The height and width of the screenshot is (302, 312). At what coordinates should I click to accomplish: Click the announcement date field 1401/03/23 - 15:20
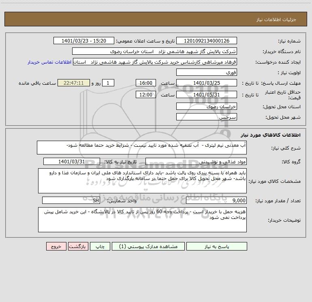click(x=84, y=41)
